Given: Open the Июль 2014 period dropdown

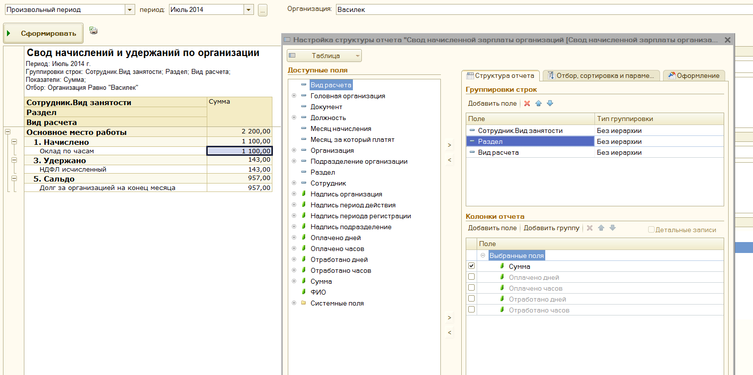Looking at the screenshot, I should (x=249, y=9).
